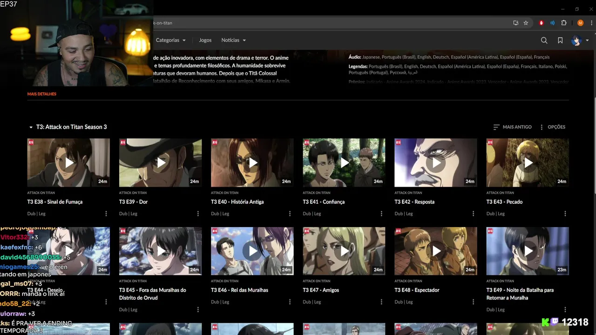Open the E39 - Dor title link
Image resolution: width=596 pixels, height=335 pixels.
pyautogui.click(x=134, y=202)
